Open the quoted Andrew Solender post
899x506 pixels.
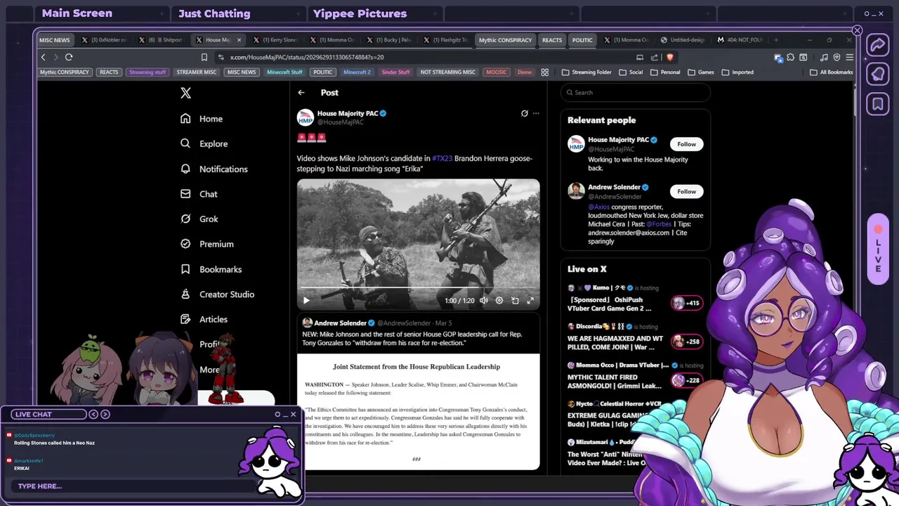click(418, 392)
